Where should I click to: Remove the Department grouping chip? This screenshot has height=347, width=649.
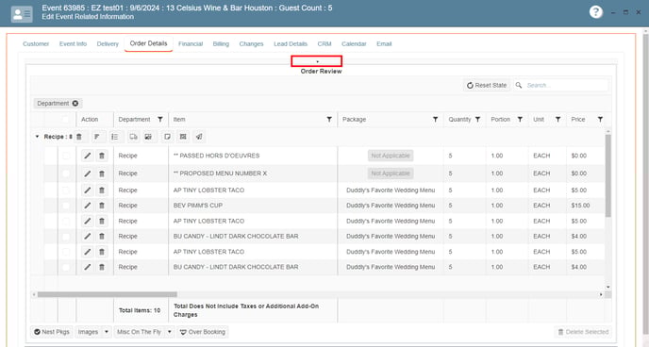[x=75, y=104]
